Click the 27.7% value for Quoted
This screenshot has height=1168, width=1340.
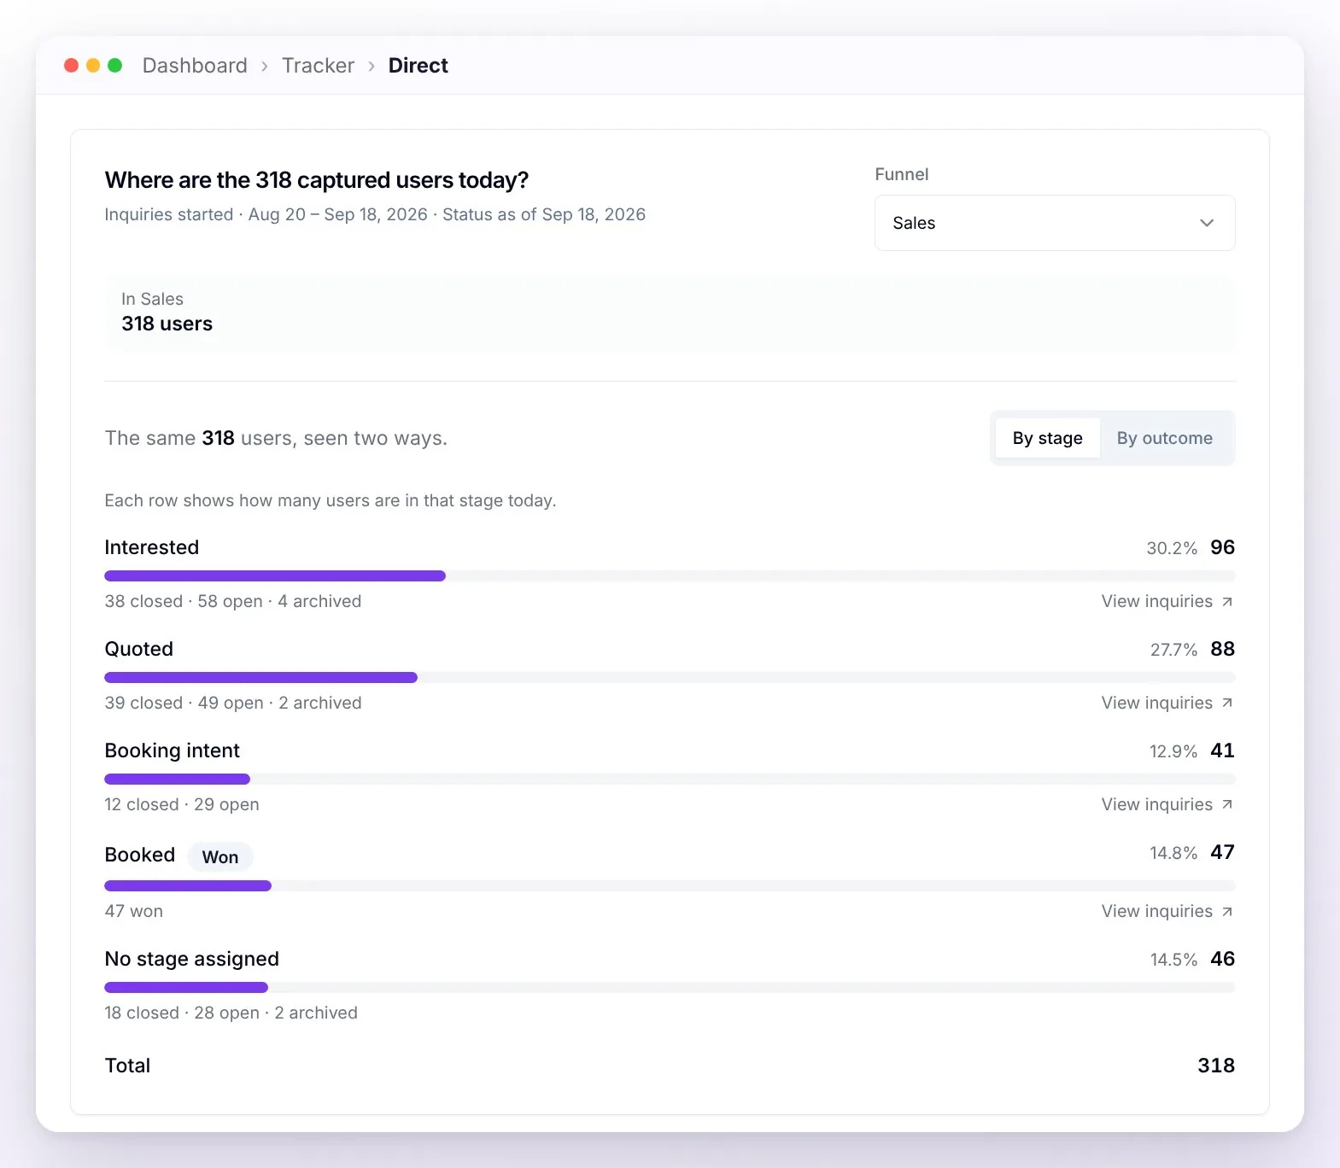1173,650
